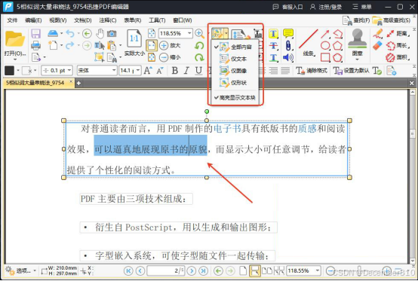
Task: Go to last page button
Action: click(204, 271)
